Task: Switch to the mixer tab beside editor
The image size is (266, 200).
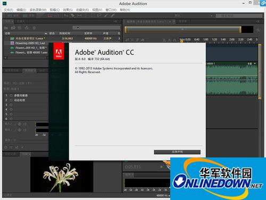Action: point(182,22)
